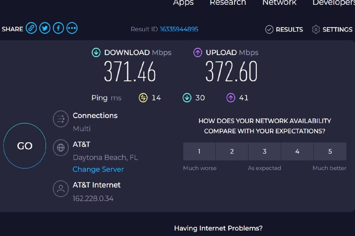
Task: Share result on Twitter icon
Action: tap(45, 28)
